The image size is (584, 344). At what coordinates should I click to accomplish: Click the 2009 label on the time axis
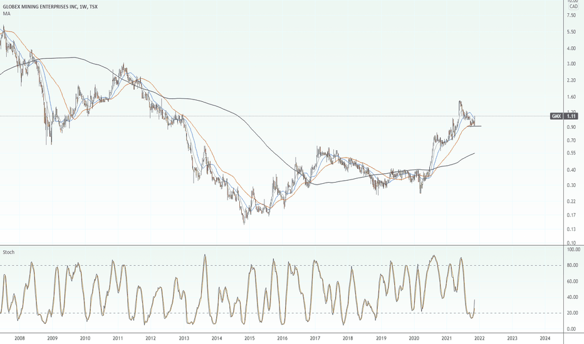tap(53, 338)
